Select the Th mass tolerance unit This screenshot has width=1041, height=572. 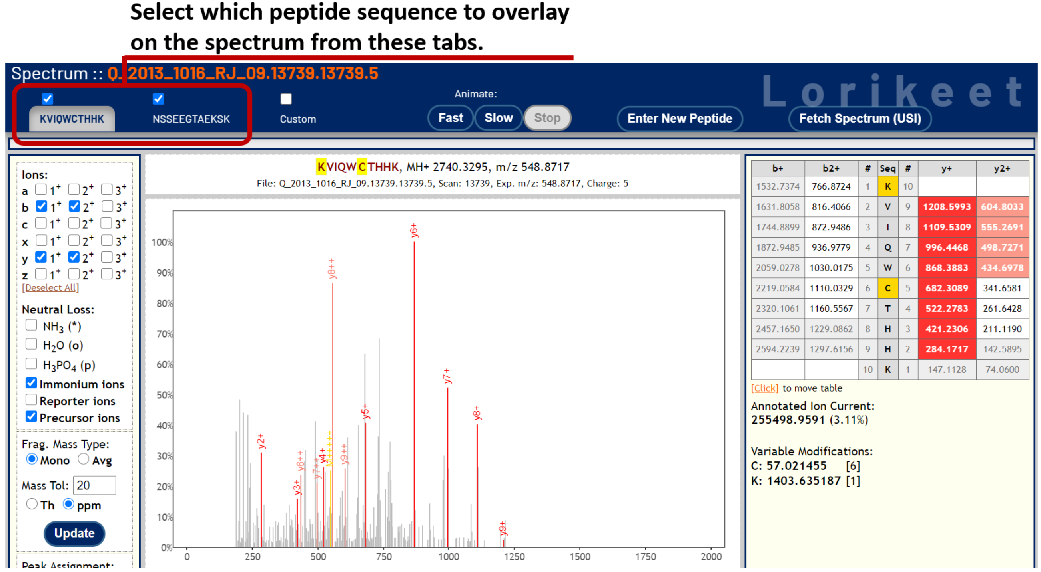click(x=32, y=504)
